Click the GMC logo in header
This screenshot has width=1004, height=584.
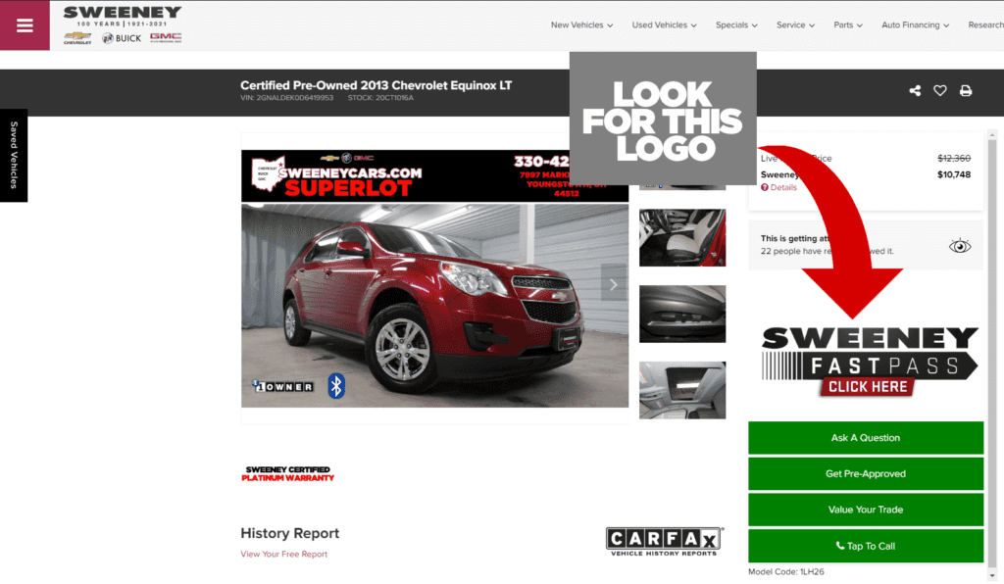click(x=166, y=38)
